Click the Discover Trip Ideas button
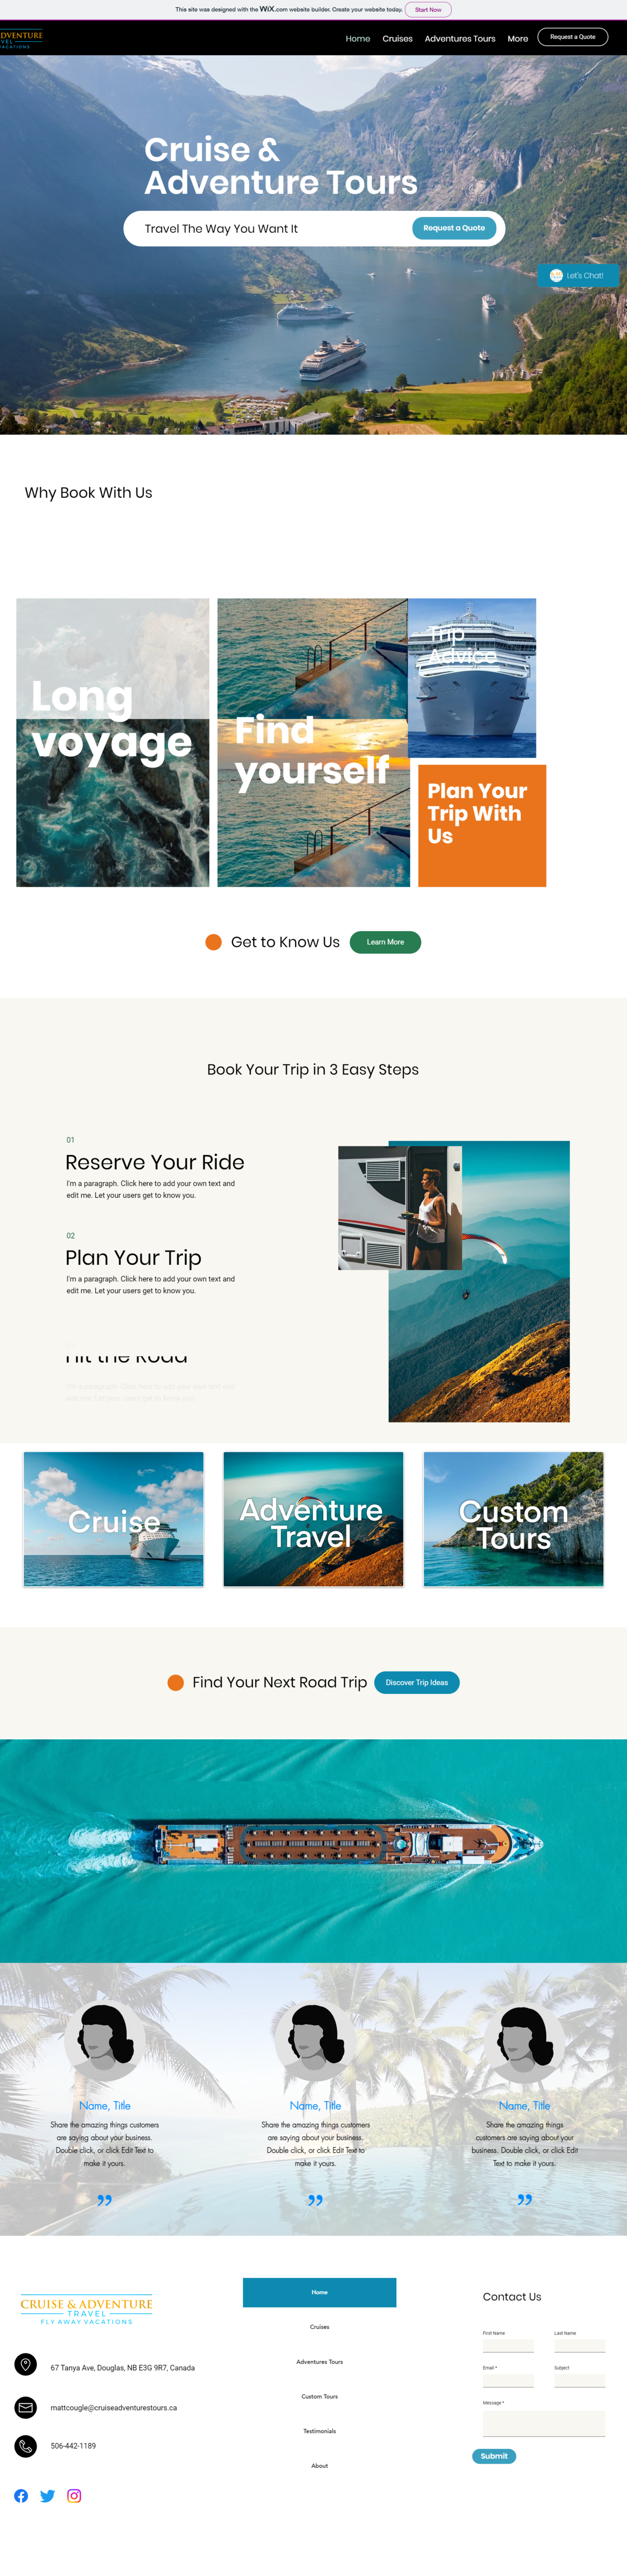This screenshot has height=2576, width=627. click(x=416, y=1682)
